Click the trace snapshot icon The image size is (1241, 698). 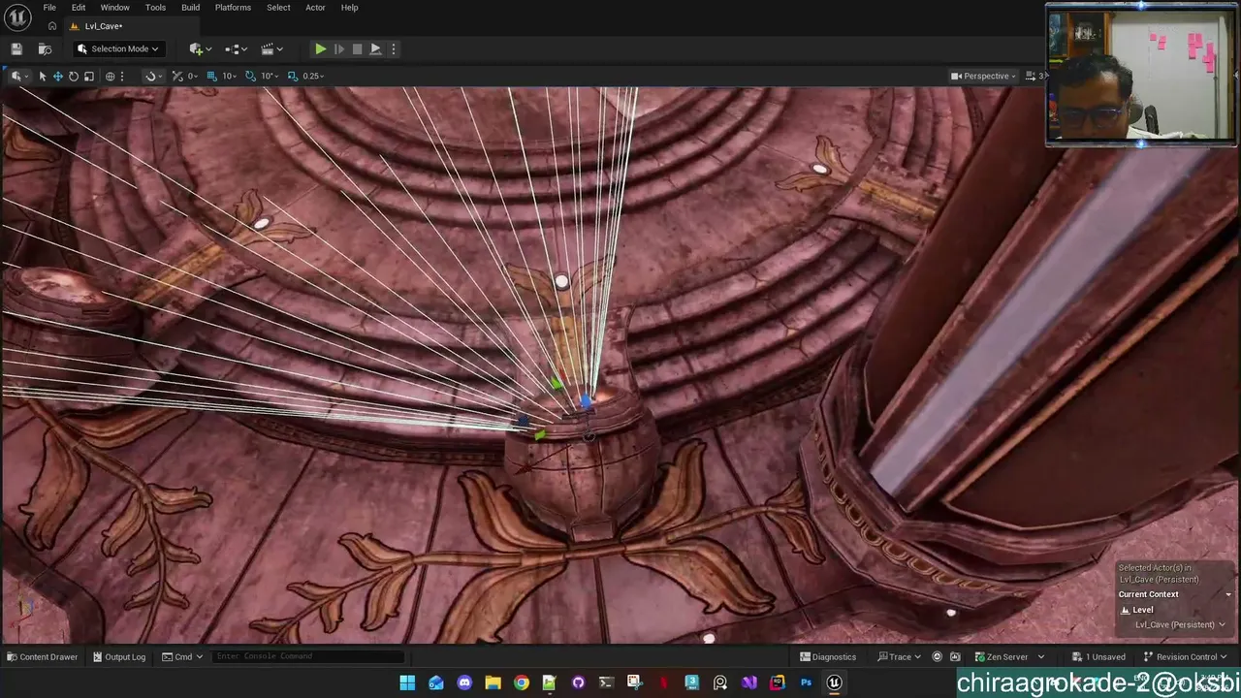(x=955, y=657)
